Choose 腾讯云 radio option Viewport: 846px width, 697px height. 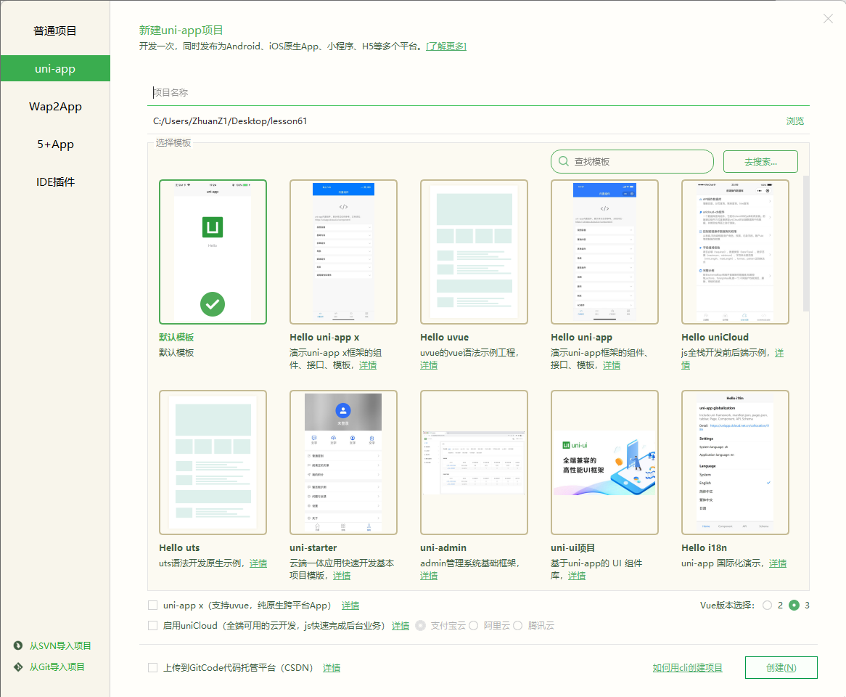[x=517, y=625]
